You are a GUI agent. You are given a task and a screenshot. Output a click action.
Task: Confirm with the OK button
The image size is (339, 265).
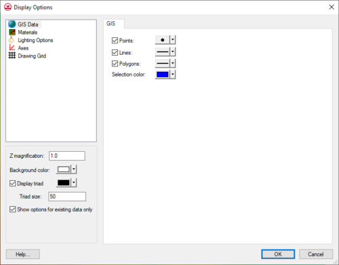278,254
